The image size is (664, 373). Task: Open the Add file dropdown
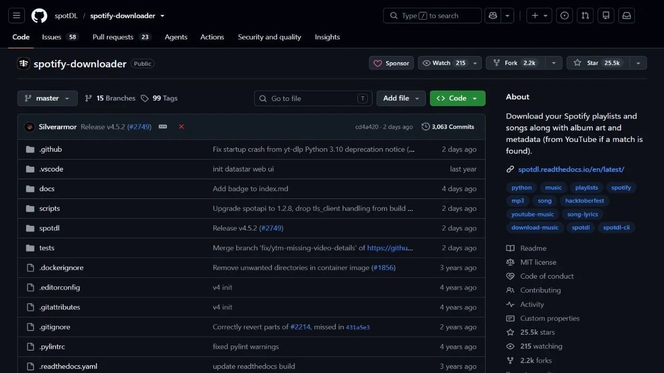(x=401, y=98)
